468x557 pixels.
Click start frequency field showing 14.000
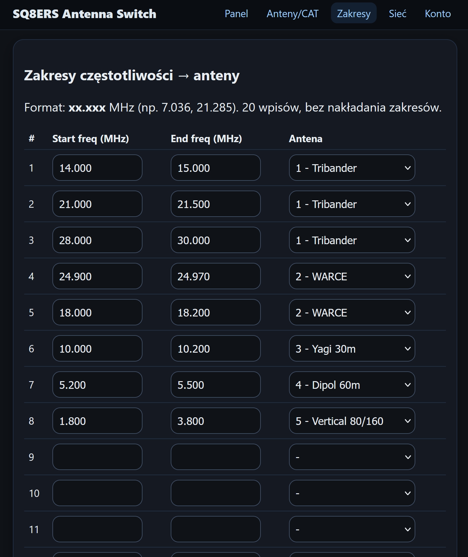(x=97, y=168)
